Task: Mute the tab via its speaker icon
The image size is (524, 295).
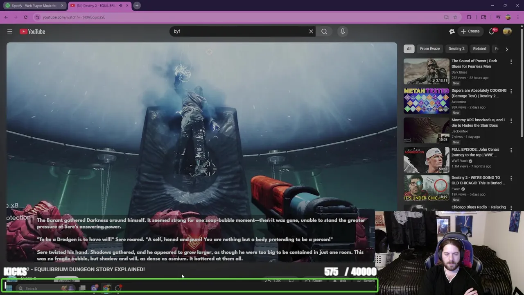Action: pyautogui.click(x=120, y=5)
